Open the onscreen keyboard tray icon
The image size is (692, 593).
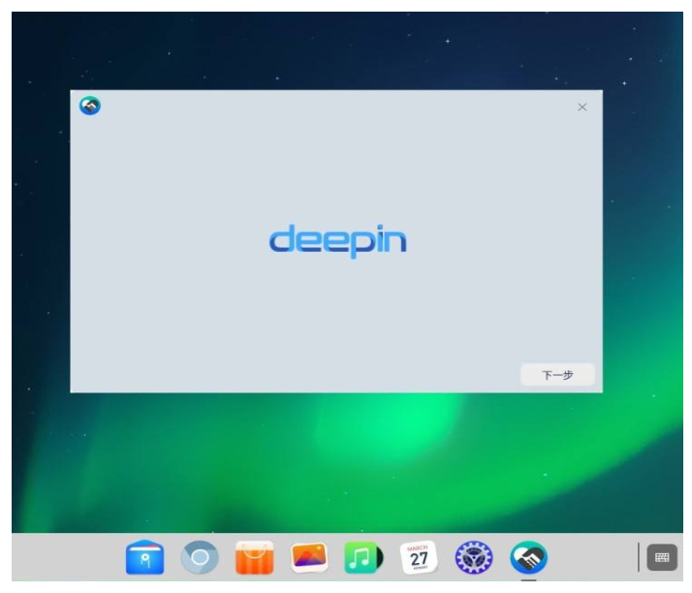[662, 557]
